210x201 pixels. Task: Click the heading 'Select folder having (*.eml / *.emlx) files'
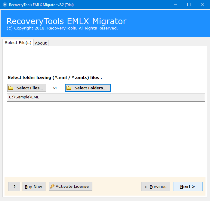tap(55, 78)
